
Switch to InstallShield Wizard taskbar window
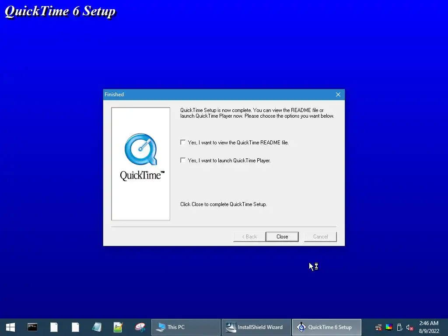[256, 327]
